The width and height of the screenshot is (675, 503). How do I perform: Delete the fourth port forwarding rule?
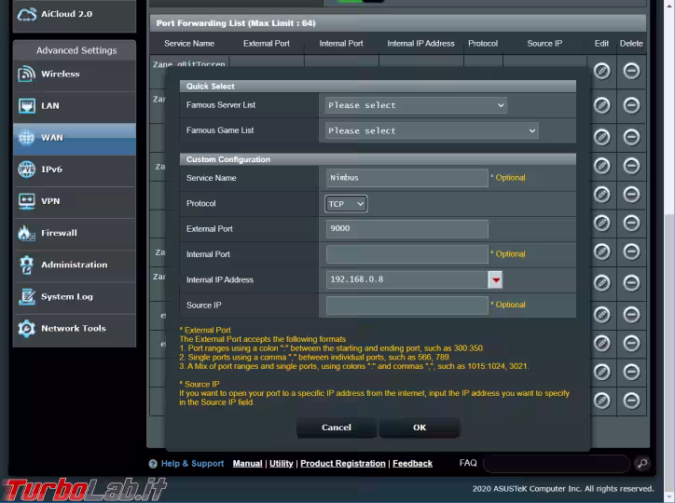(x=631, y=166)
